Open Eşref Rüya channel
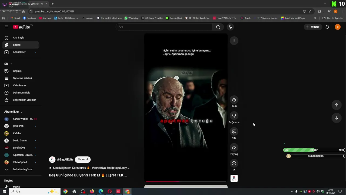 (x=21, y=148)
